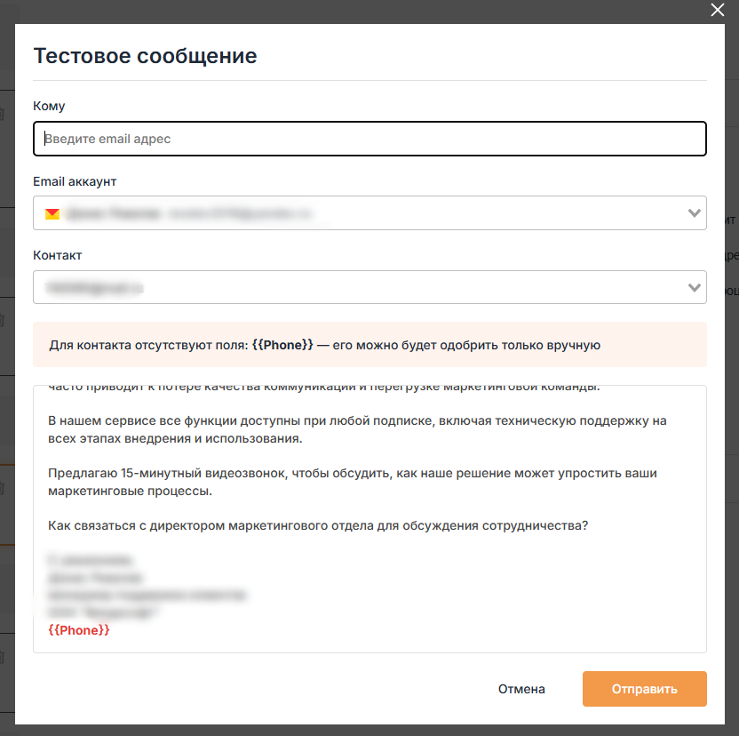
Task: Click the Yandex mail icon in Email аккаунт
Action: (52, 213)
